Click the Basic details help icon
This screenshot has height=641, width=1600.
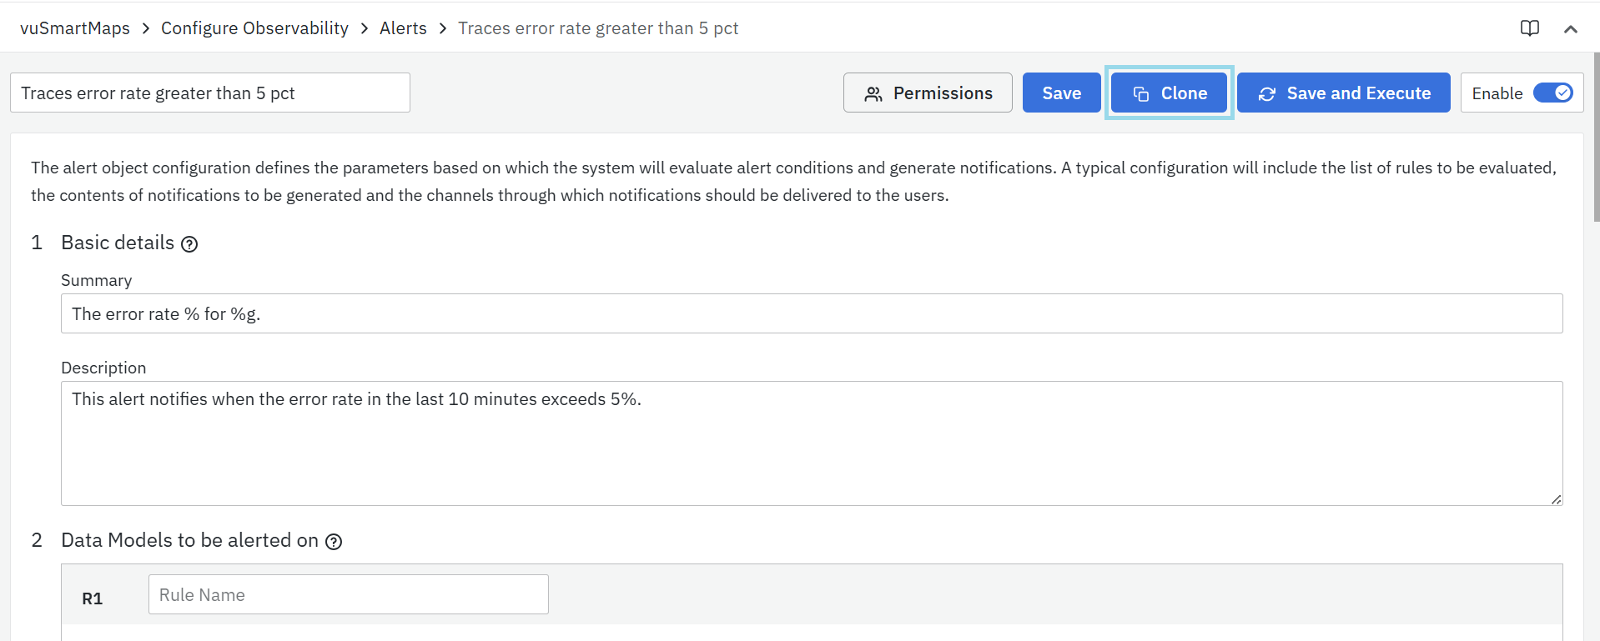click(x=189, y=244)
